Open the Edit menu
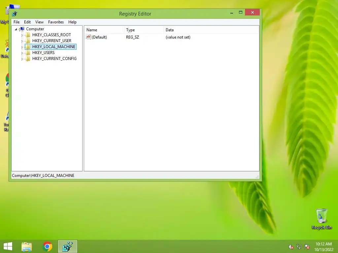 pyautogui.click(x=27, y=22)
